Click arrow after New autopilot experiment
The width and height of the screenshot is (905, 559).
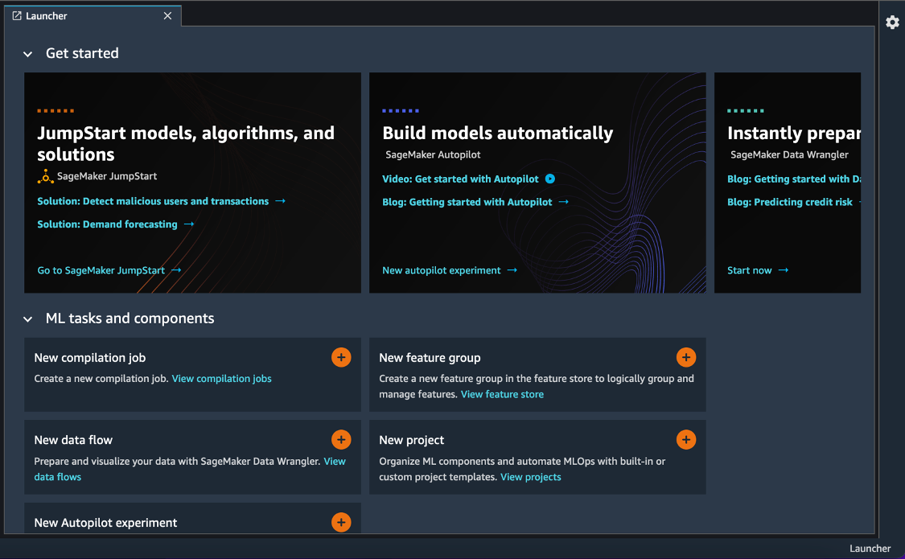click(x=512, y=270)
